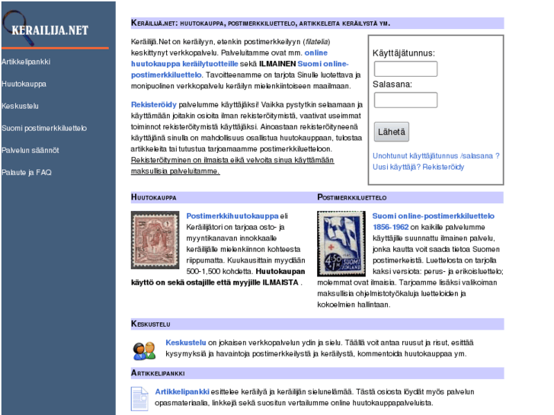The image size is (554, 415).
Task: Click the Käyttäjätunnus: label
Action: pos(404,53)
